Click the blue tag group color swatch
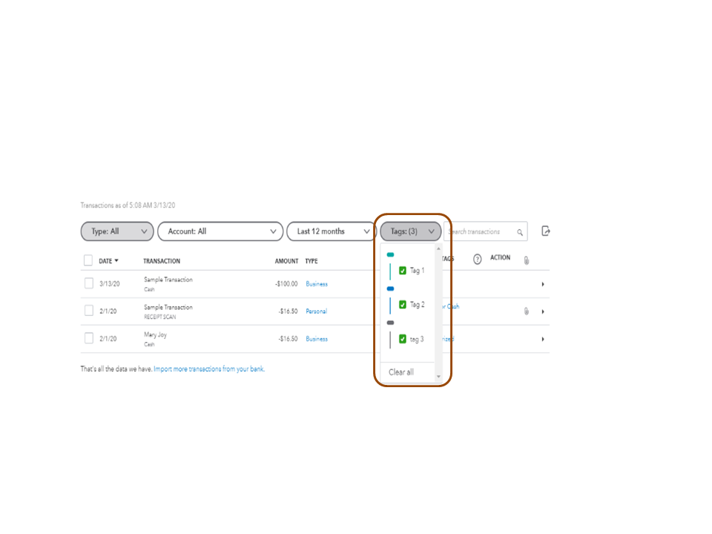 [x=391, y=289]
